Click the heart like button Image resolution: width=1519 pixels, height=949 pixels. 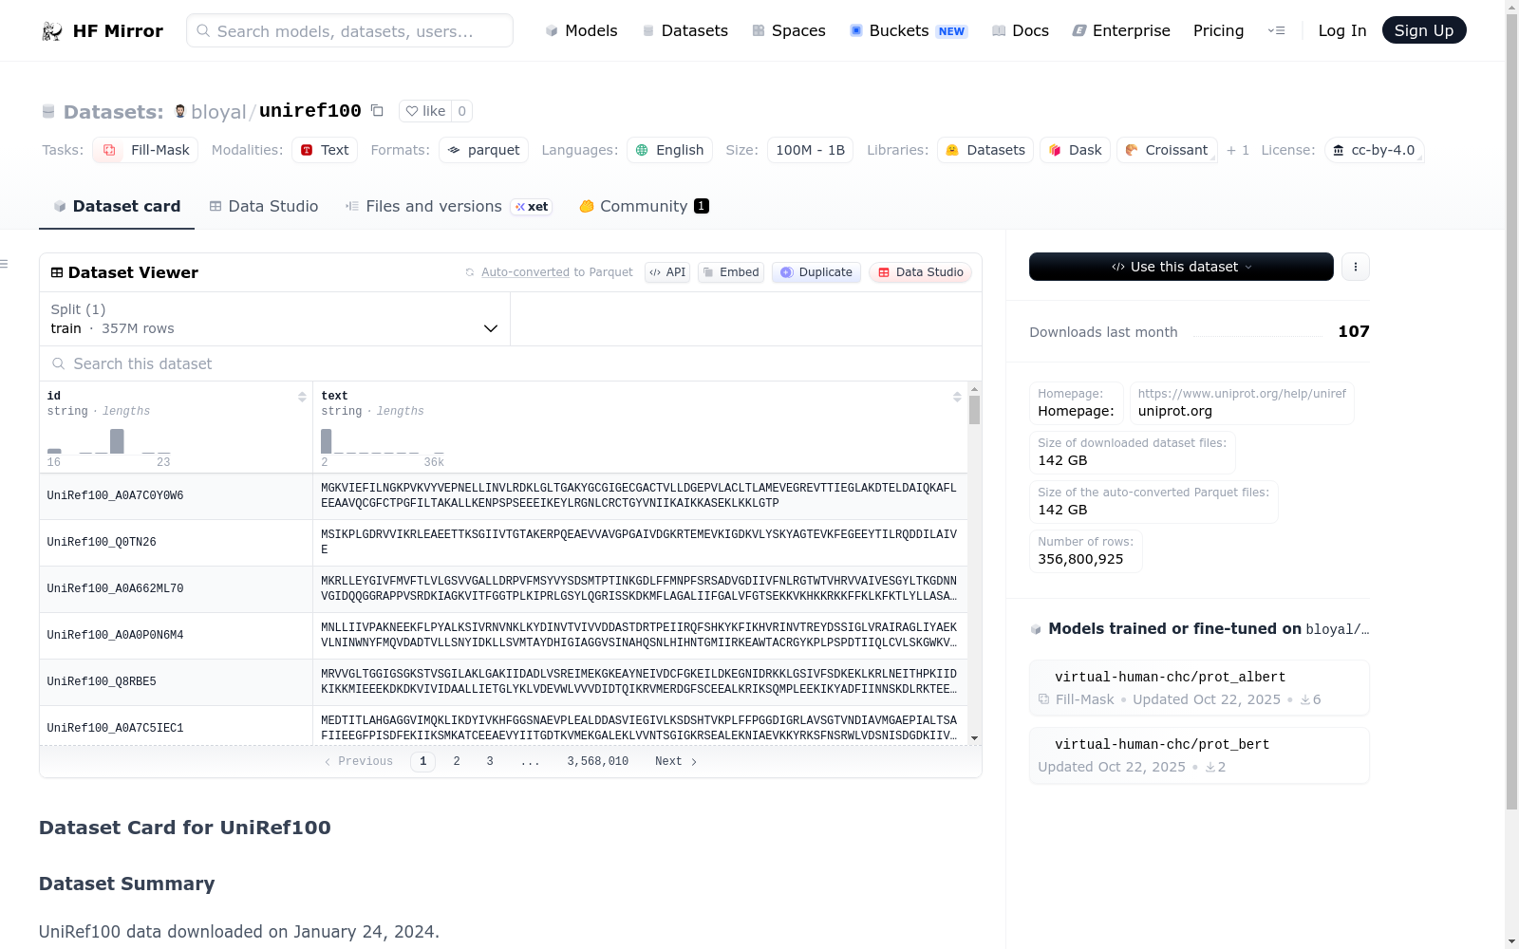pos(425,111)
